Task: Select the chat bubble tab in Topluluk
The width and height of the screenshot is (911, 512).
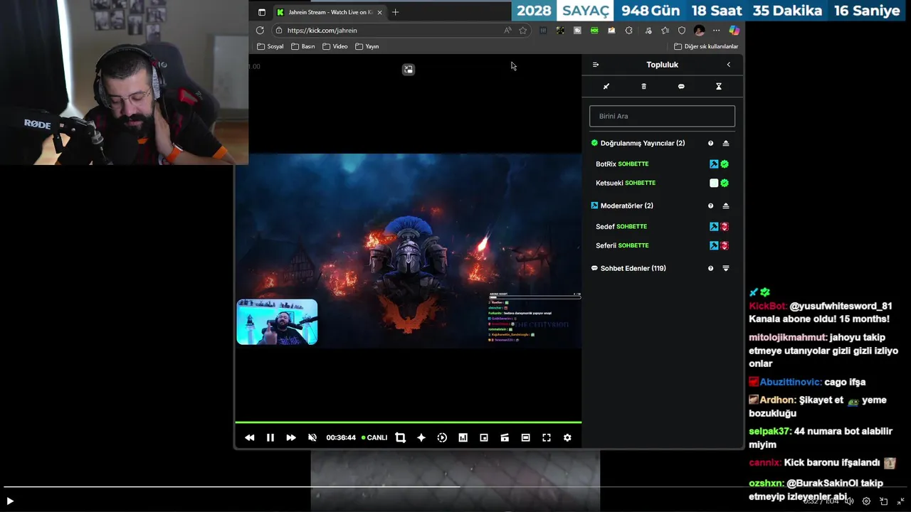Action: tap(681, 87)
